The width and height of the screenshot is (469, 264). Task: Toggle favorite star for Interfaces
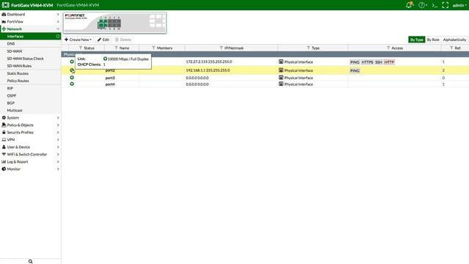click(x=58, y=36)
